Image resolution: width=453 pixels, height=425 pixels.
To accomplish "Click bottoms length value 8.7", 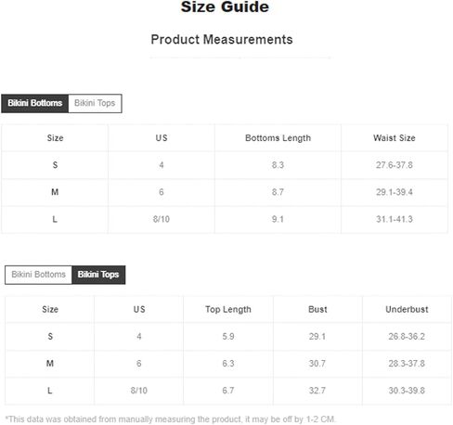I will coord(278,192).
